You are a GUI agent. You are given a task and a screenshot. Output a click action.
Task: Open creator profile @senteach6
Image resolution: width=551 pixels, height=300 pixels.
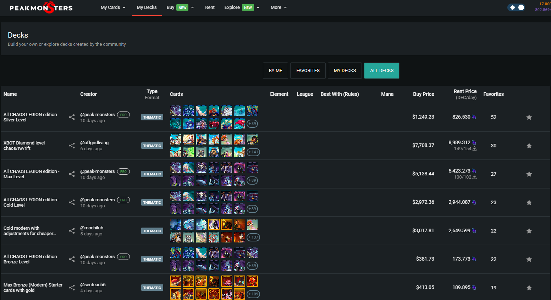coord(93,285)
